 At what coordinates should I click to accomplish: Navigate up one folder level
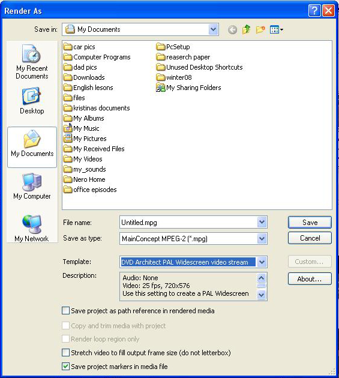[x=246, y=29]
